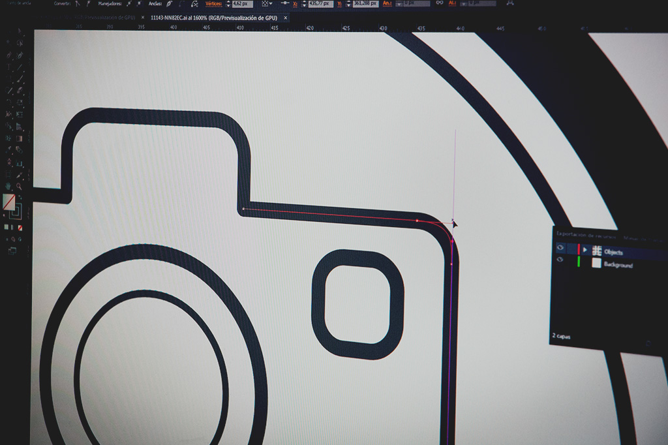The height and width of the screenshot is (445, 668).
Task: Click the Vértices value stepper arrows
Action: pos(228,4)
